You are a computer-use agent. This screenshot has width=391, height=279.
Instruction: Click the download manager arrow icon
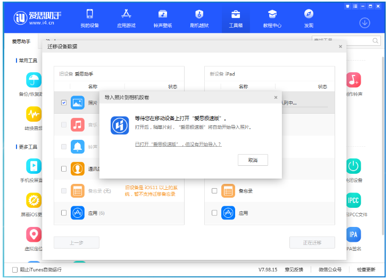point(364,23)
